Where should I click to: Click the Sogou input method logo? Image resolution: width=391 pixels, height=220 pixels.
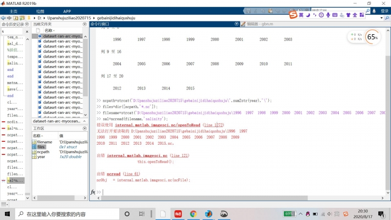pos(293,16)
